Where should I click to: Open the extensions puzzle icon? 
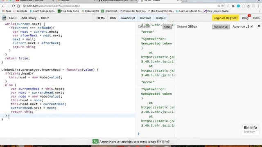pyautogui.click(x=233, y=6)
